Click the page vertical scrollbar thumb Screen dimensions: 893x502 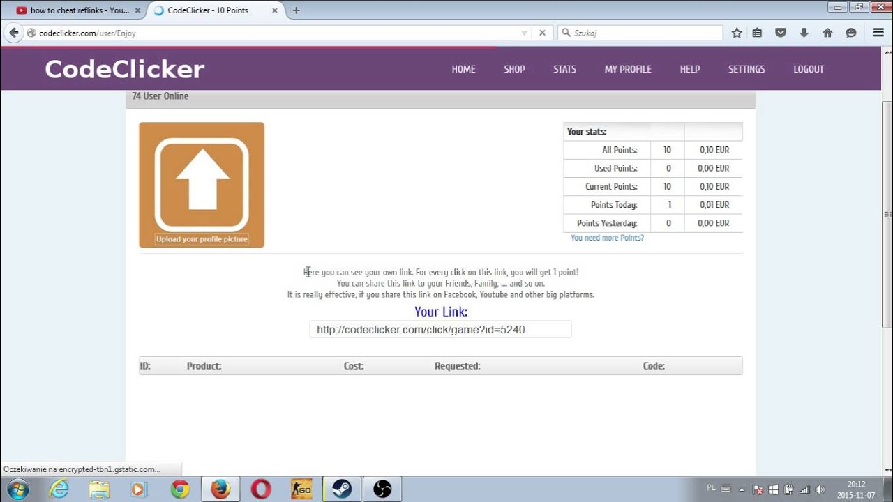click(x=887, y=214)
